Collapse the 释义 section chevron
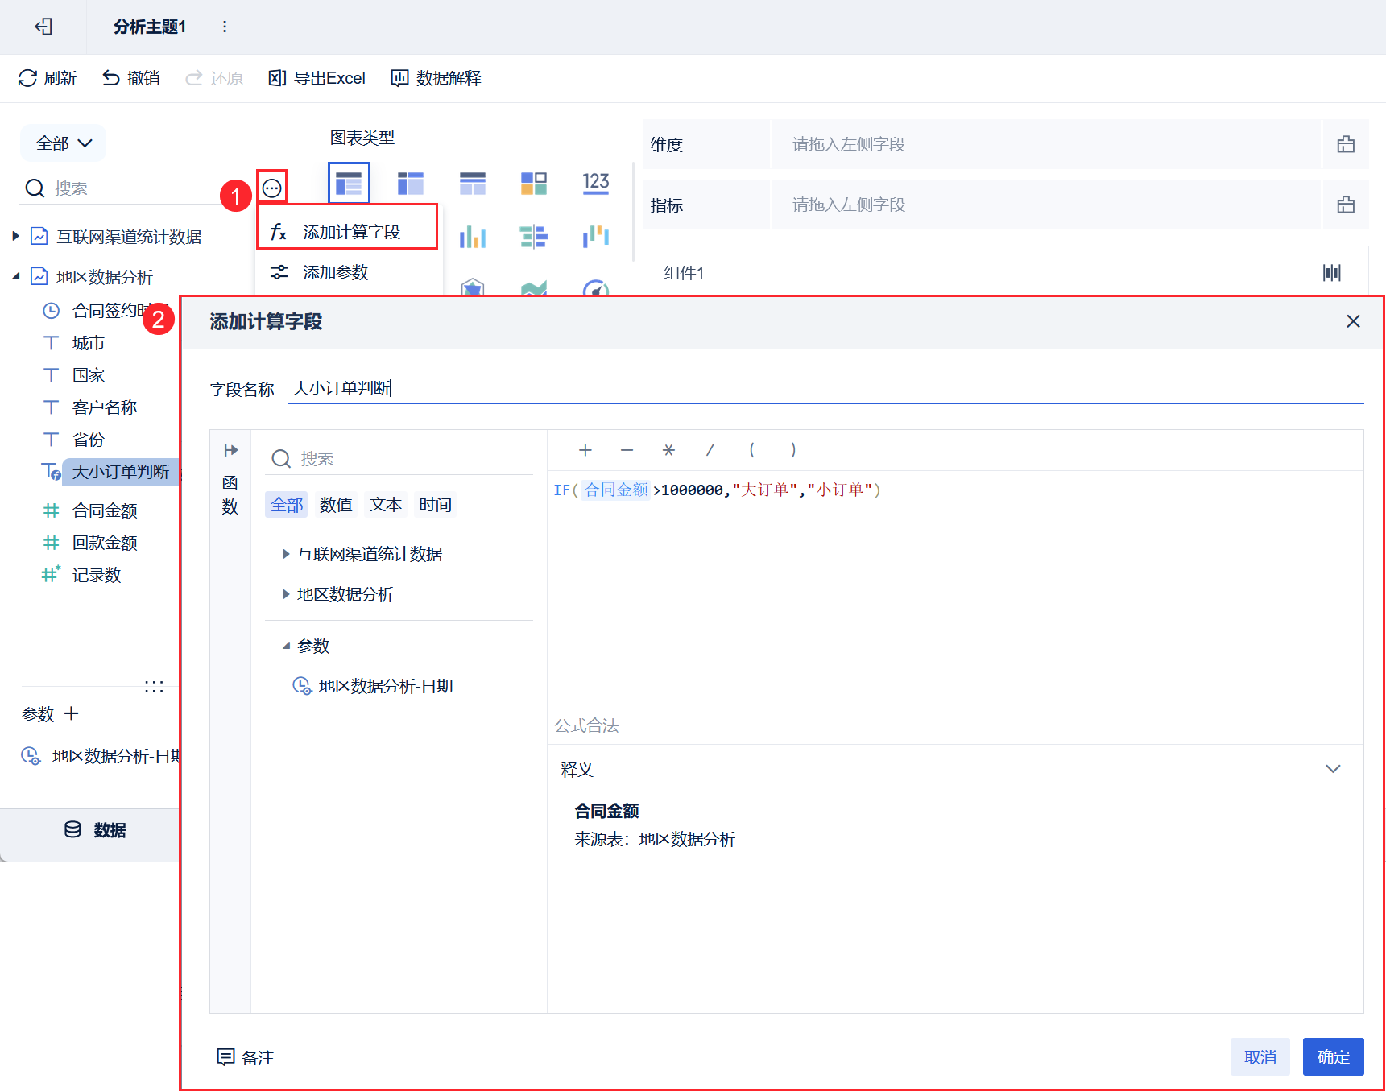Image resolution: width=1386 pixels, height=1091 pixels. coord(1333,769)
